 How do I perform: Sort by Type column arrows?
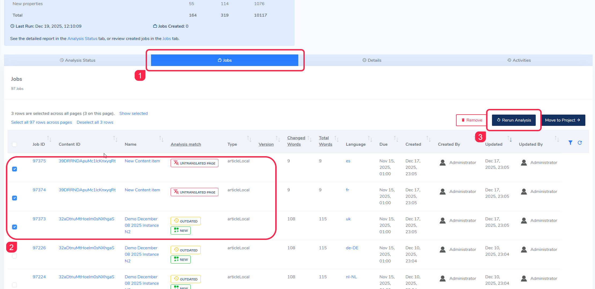tap(249, 139)
